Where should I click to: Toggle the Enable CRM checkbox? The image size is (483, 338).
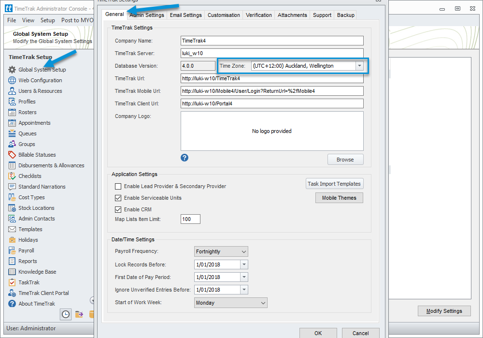[118, 210]
